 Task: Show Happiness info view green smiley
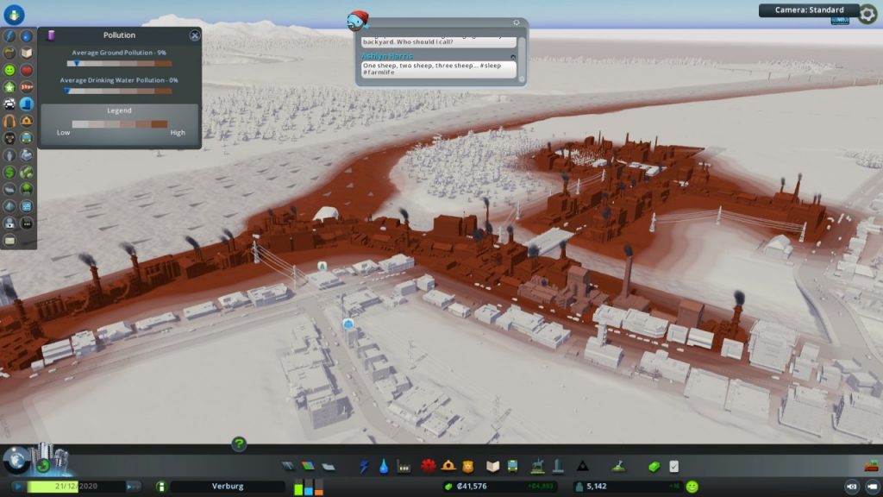click(9, 70)
